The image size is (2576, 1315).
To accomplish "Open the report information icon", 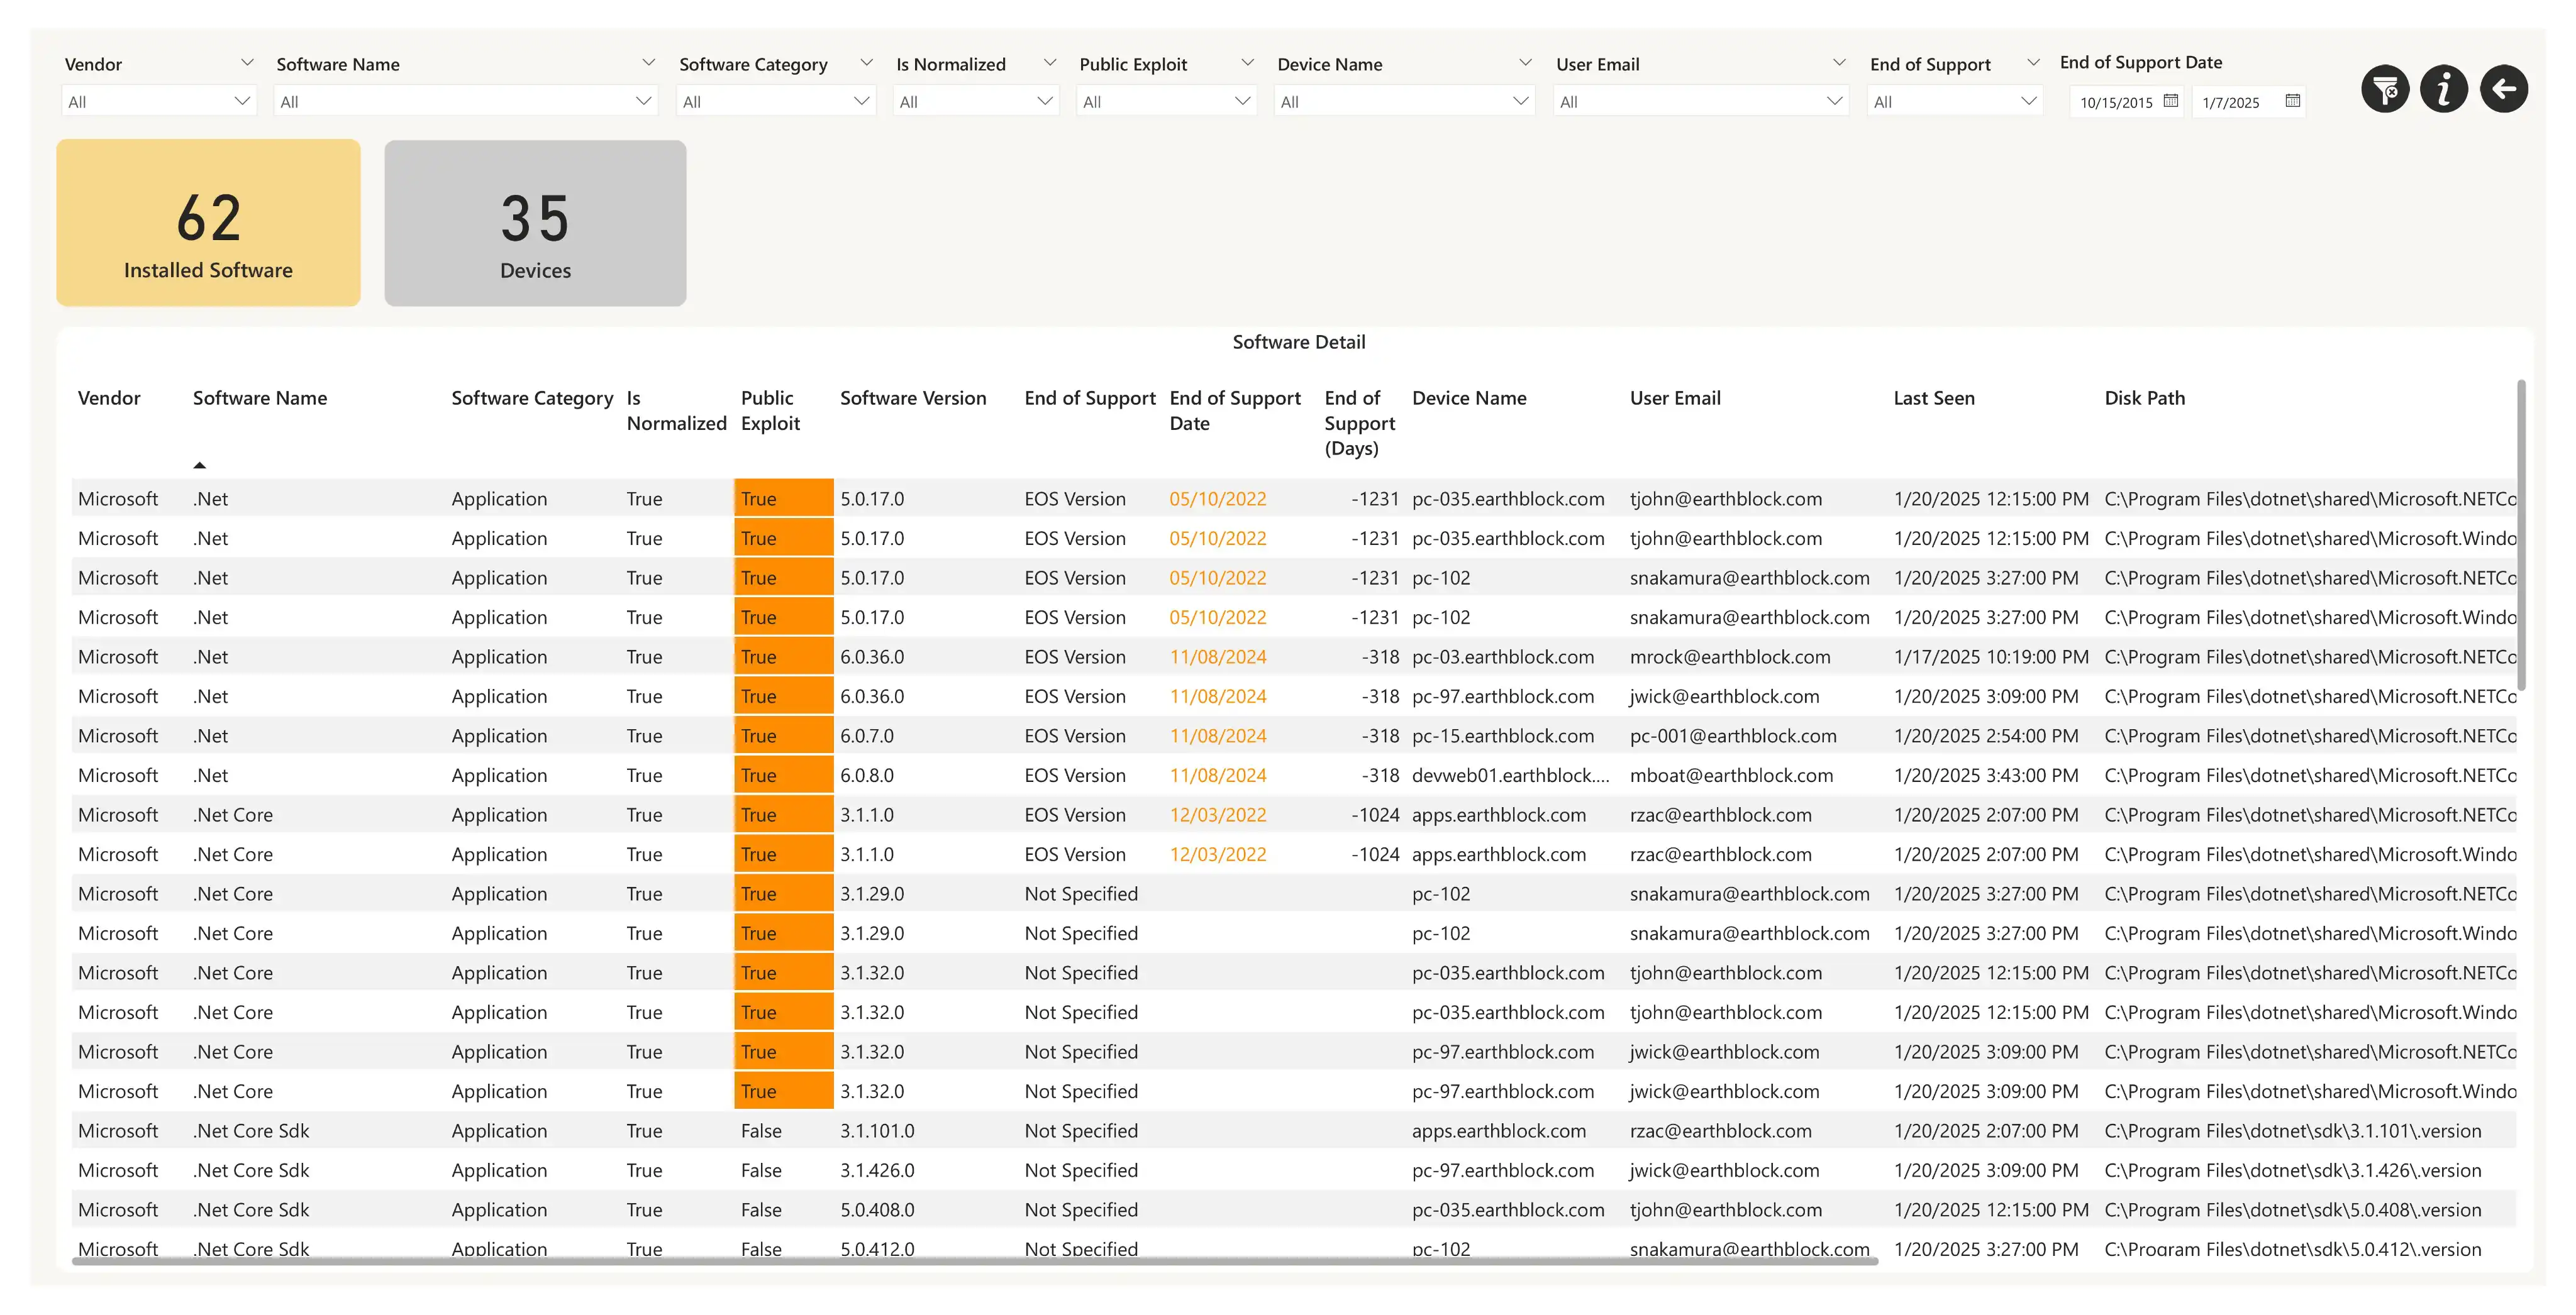I will click(x=2444, y=90).
